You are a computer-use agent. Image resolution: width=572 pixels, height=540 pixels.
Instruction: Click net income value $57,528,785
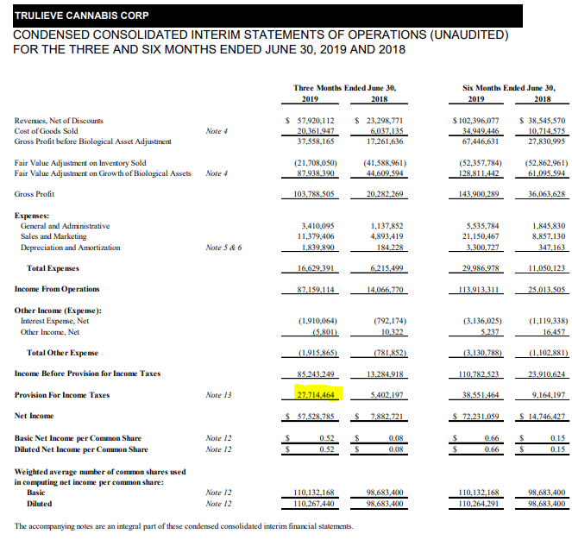(310, 417)
